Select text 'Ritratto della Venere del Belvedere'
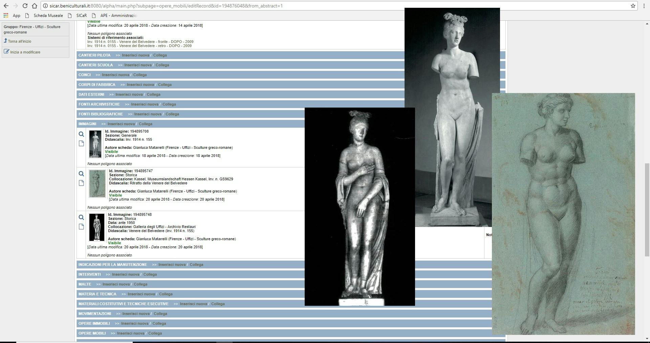 point(158,183)
